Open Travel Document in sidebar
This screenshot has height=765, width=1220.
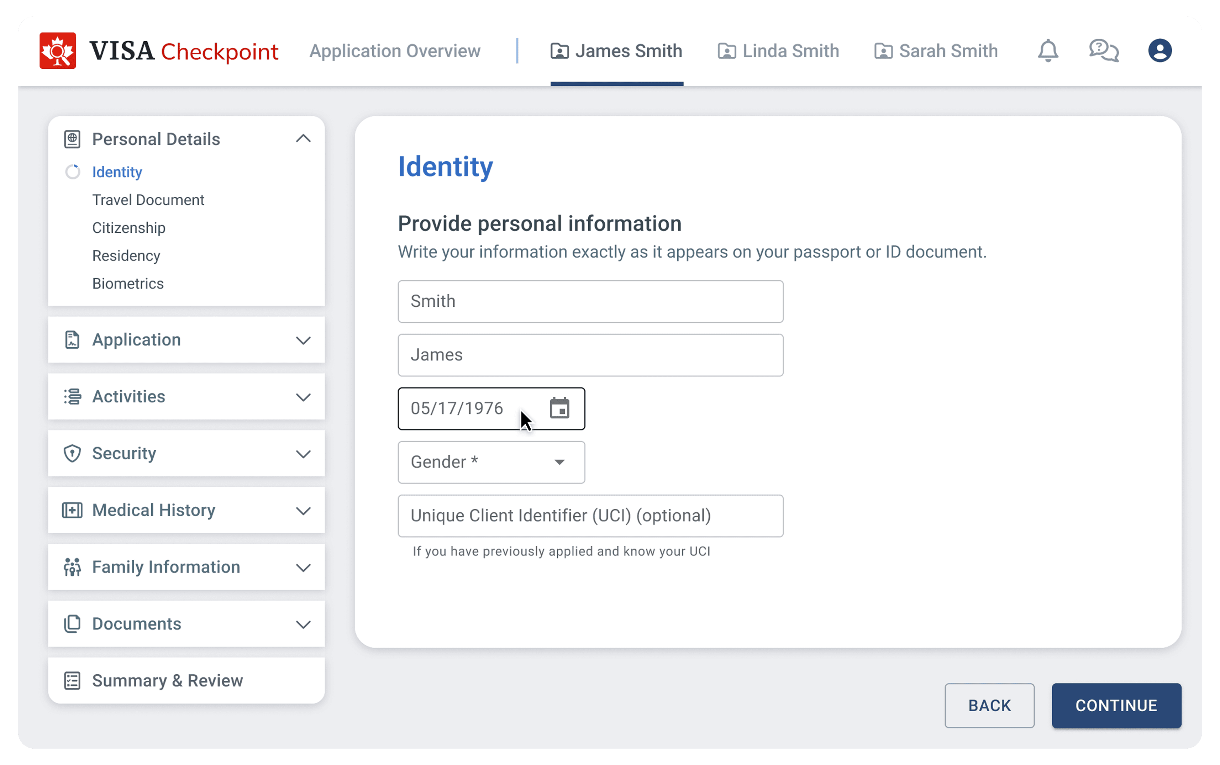(148, 200)
